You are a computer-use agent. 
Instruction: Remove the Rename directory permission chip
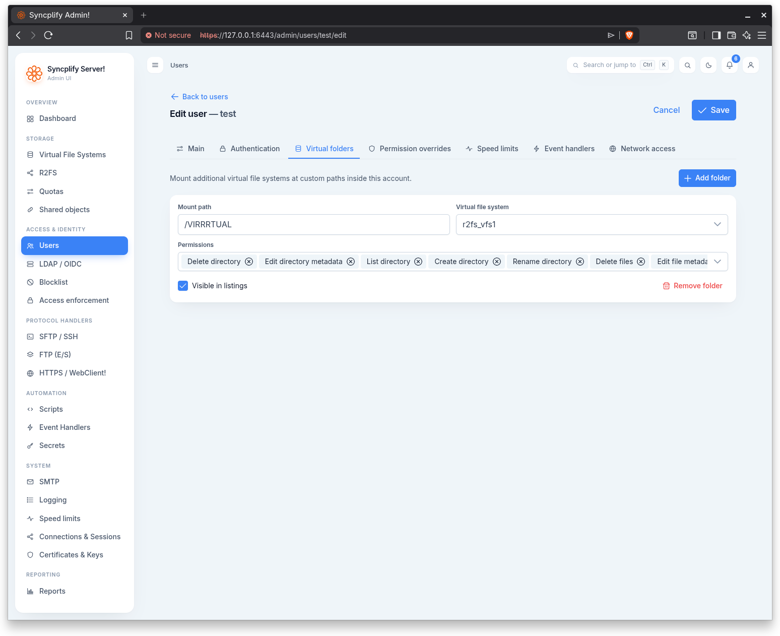[x=580, y=262]
